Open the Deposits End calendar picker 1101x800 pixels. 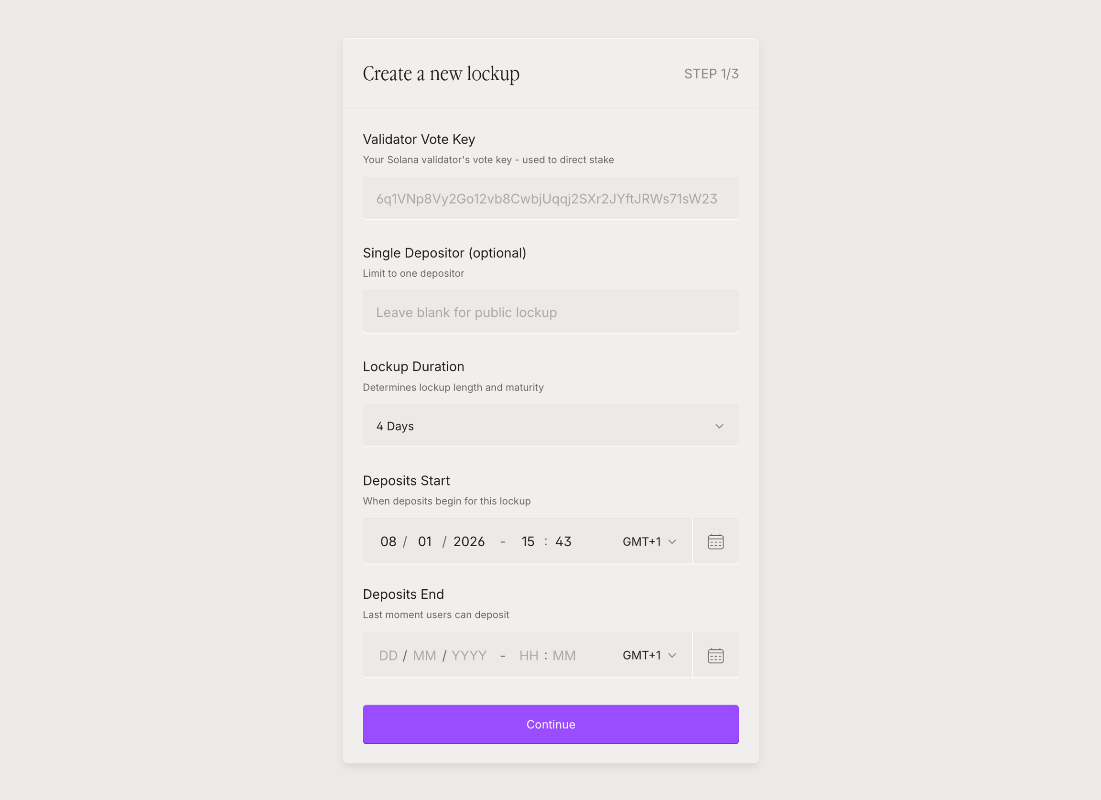tap(715, 655)
